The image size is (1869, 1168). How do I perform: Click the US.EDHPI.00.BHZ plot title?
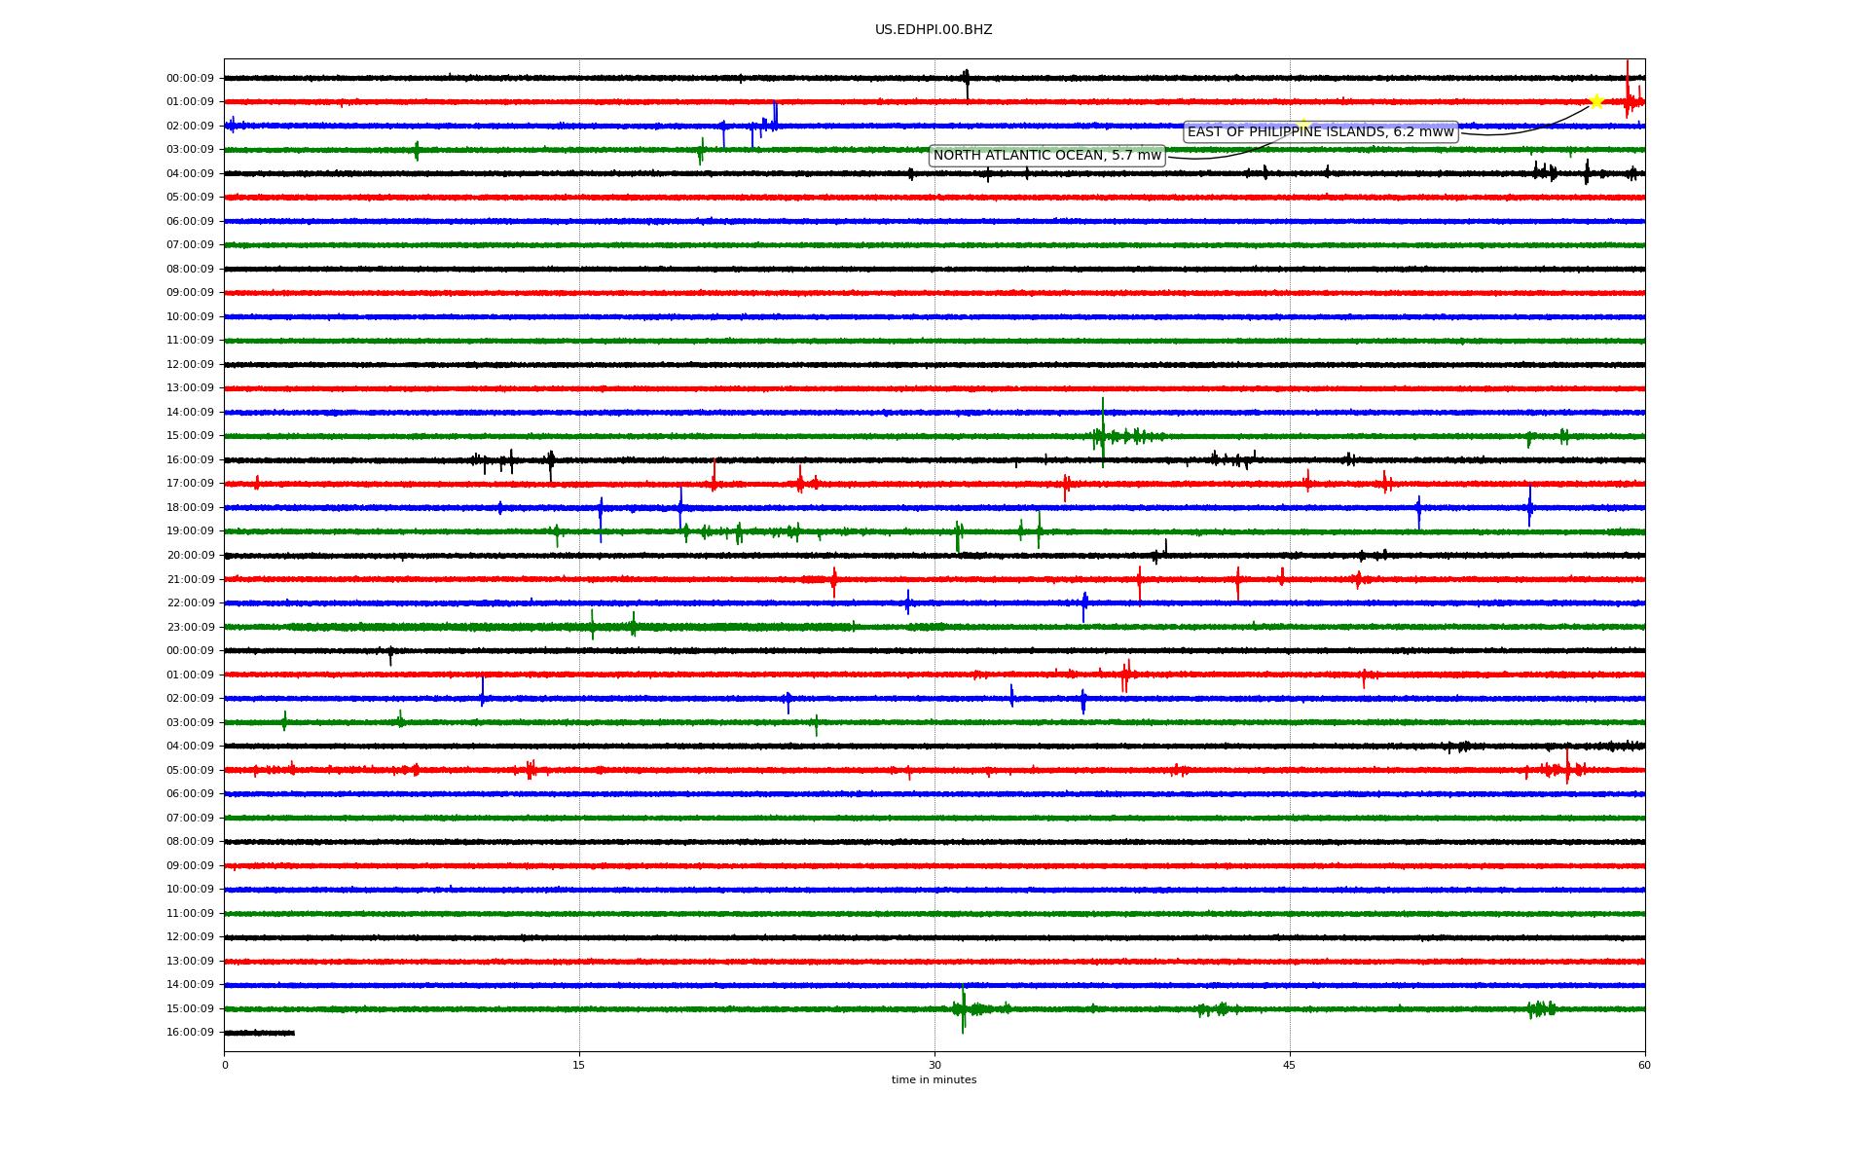point(934,30)
